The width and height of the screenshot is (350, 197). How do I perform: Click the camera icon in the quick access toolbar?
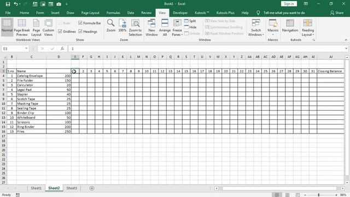click(x=59, y=4)
